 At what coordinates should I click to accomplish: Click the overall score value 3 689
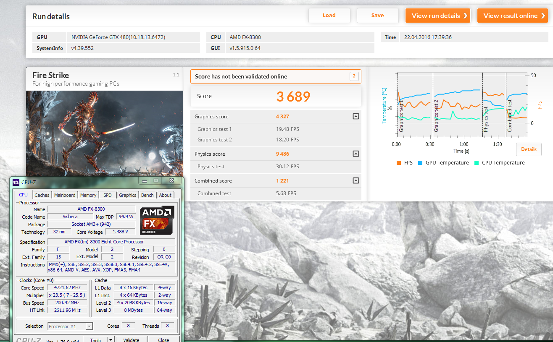(x=293, y=97)
